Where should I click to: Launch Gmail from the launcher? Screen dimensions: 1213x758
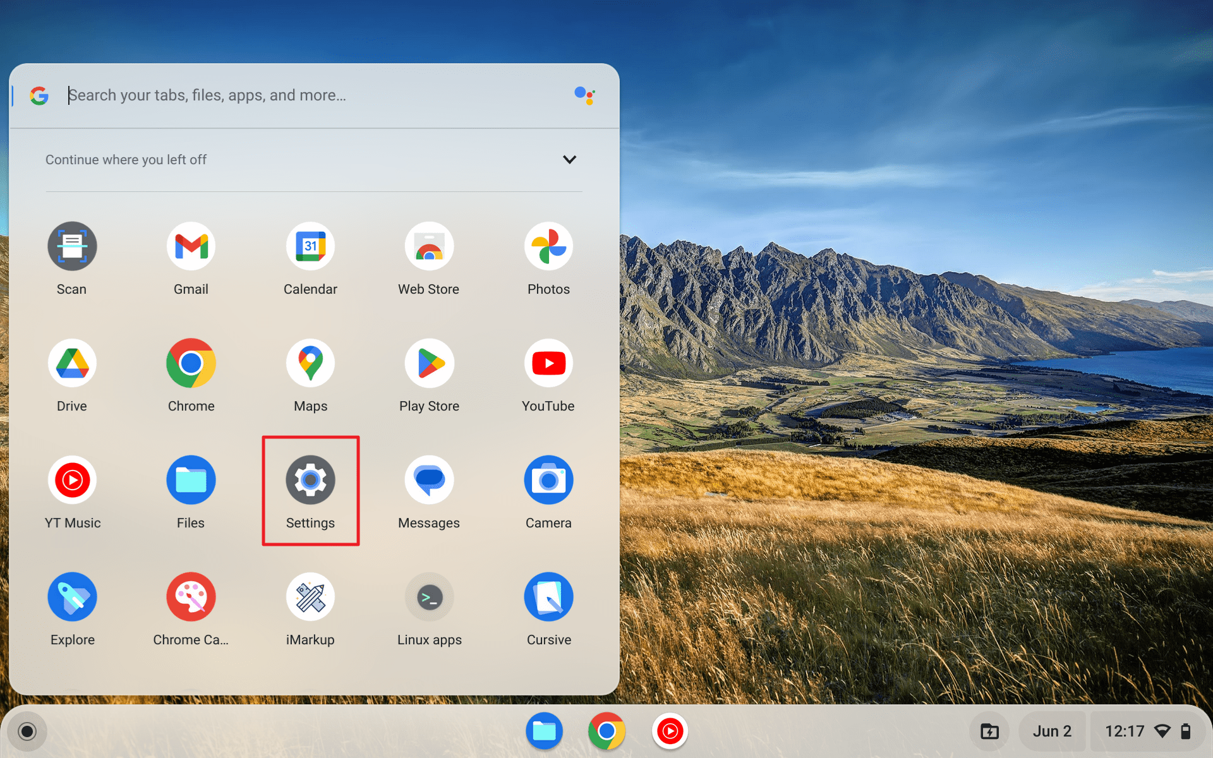point(191,246)
